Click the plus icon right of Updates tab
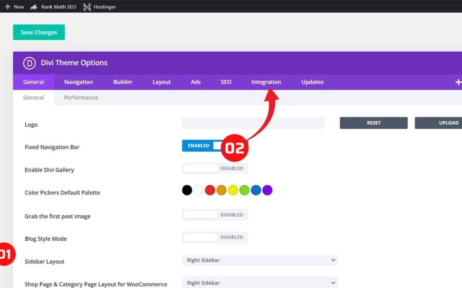 tap(458, 82)
